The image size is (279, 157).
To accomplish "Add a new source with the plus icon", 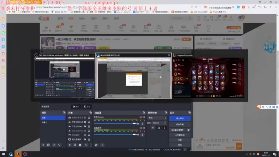I will coord(69,145).
